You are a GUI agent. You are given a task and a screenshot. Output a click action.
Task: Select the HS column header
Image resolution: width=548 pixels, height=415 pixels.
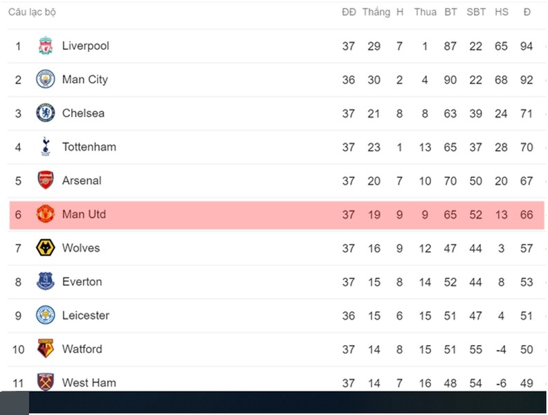pyautogui.click(x=502, y=12)
